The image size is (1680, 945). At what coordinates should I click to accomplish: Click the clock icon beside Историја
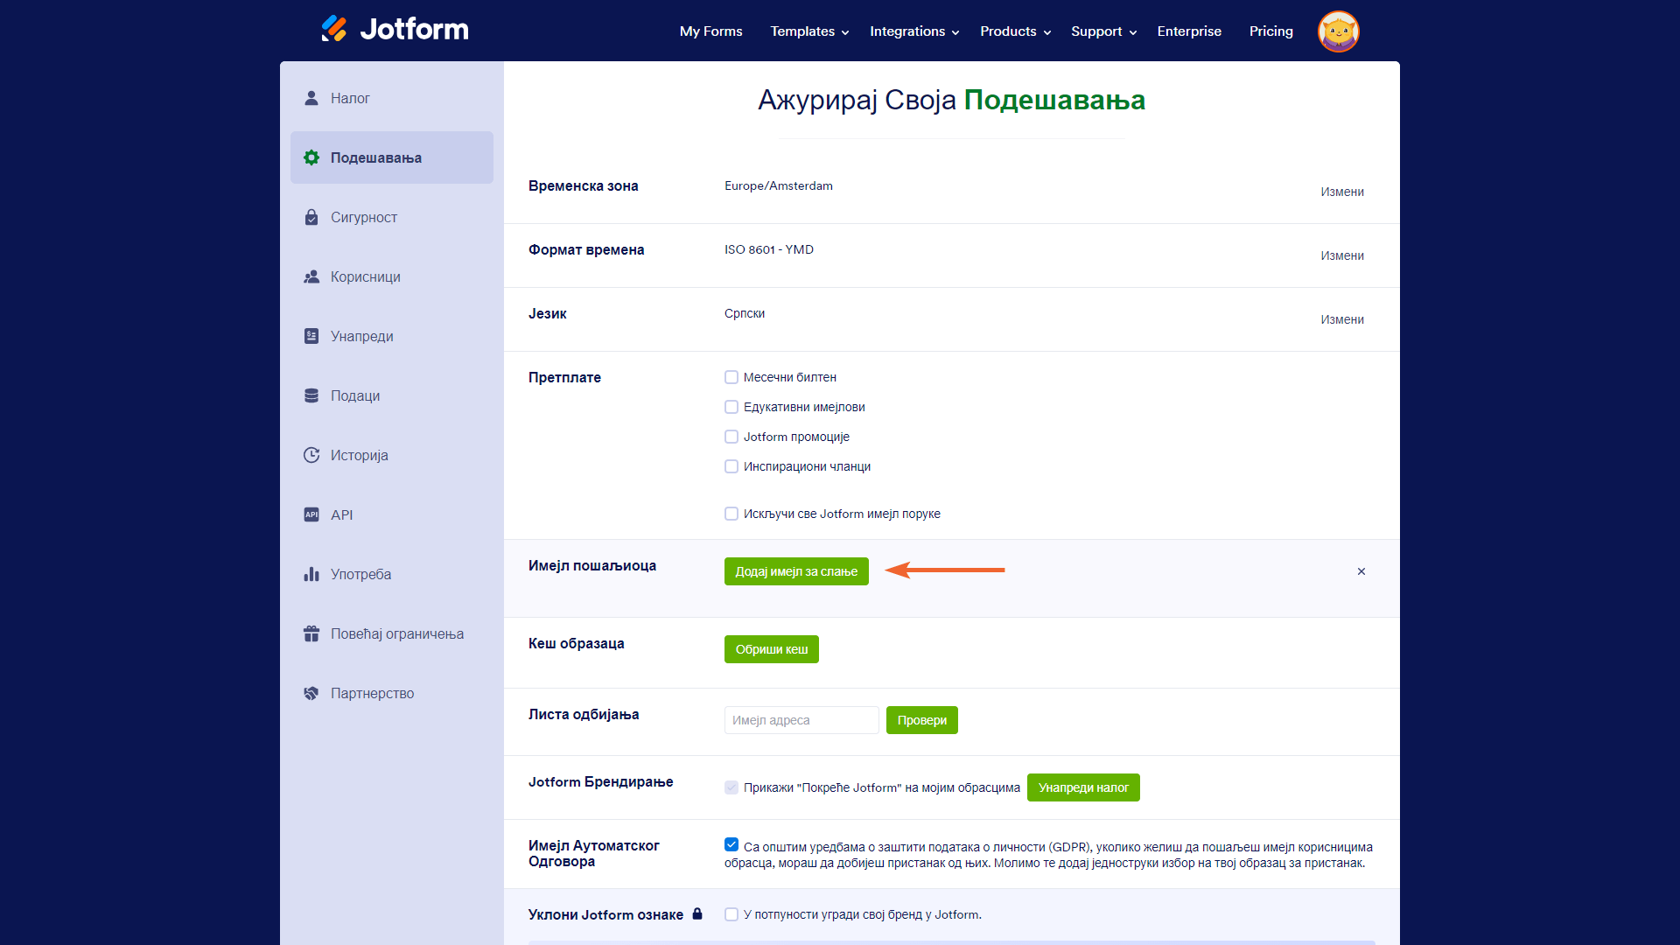[311, 455]
